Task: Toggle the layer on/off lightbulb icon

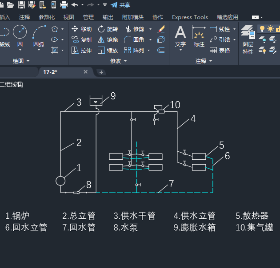Action: point(262,29)
